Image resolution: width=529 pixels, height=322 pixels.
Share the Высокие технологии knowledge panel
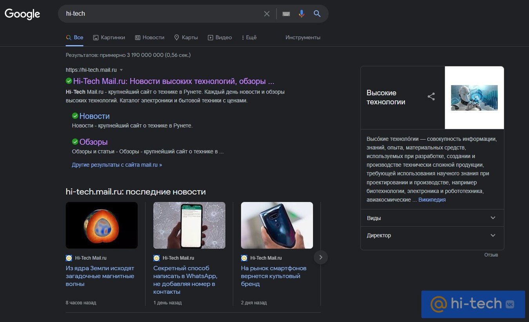pos(431,97)
